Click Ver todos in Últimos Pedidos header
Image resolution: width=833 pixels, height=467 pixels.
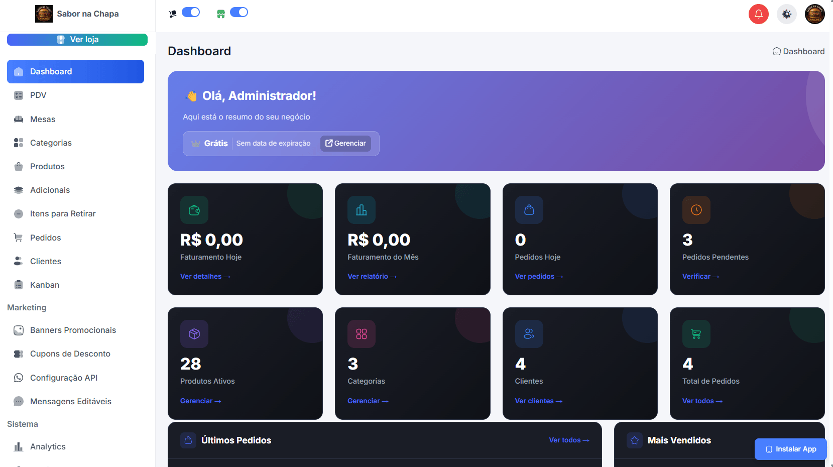569,440
